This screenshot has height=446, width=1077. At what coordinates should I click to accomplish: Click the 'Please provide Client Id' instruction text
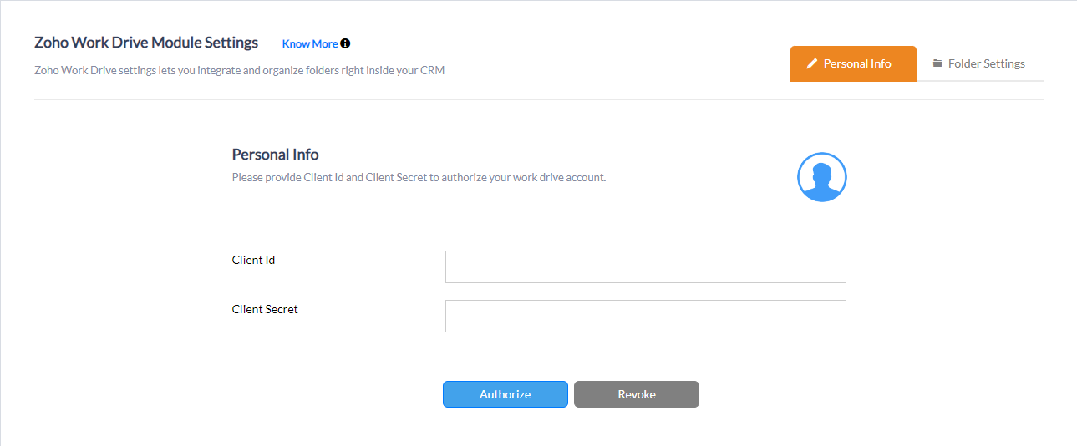click(419, 177)
